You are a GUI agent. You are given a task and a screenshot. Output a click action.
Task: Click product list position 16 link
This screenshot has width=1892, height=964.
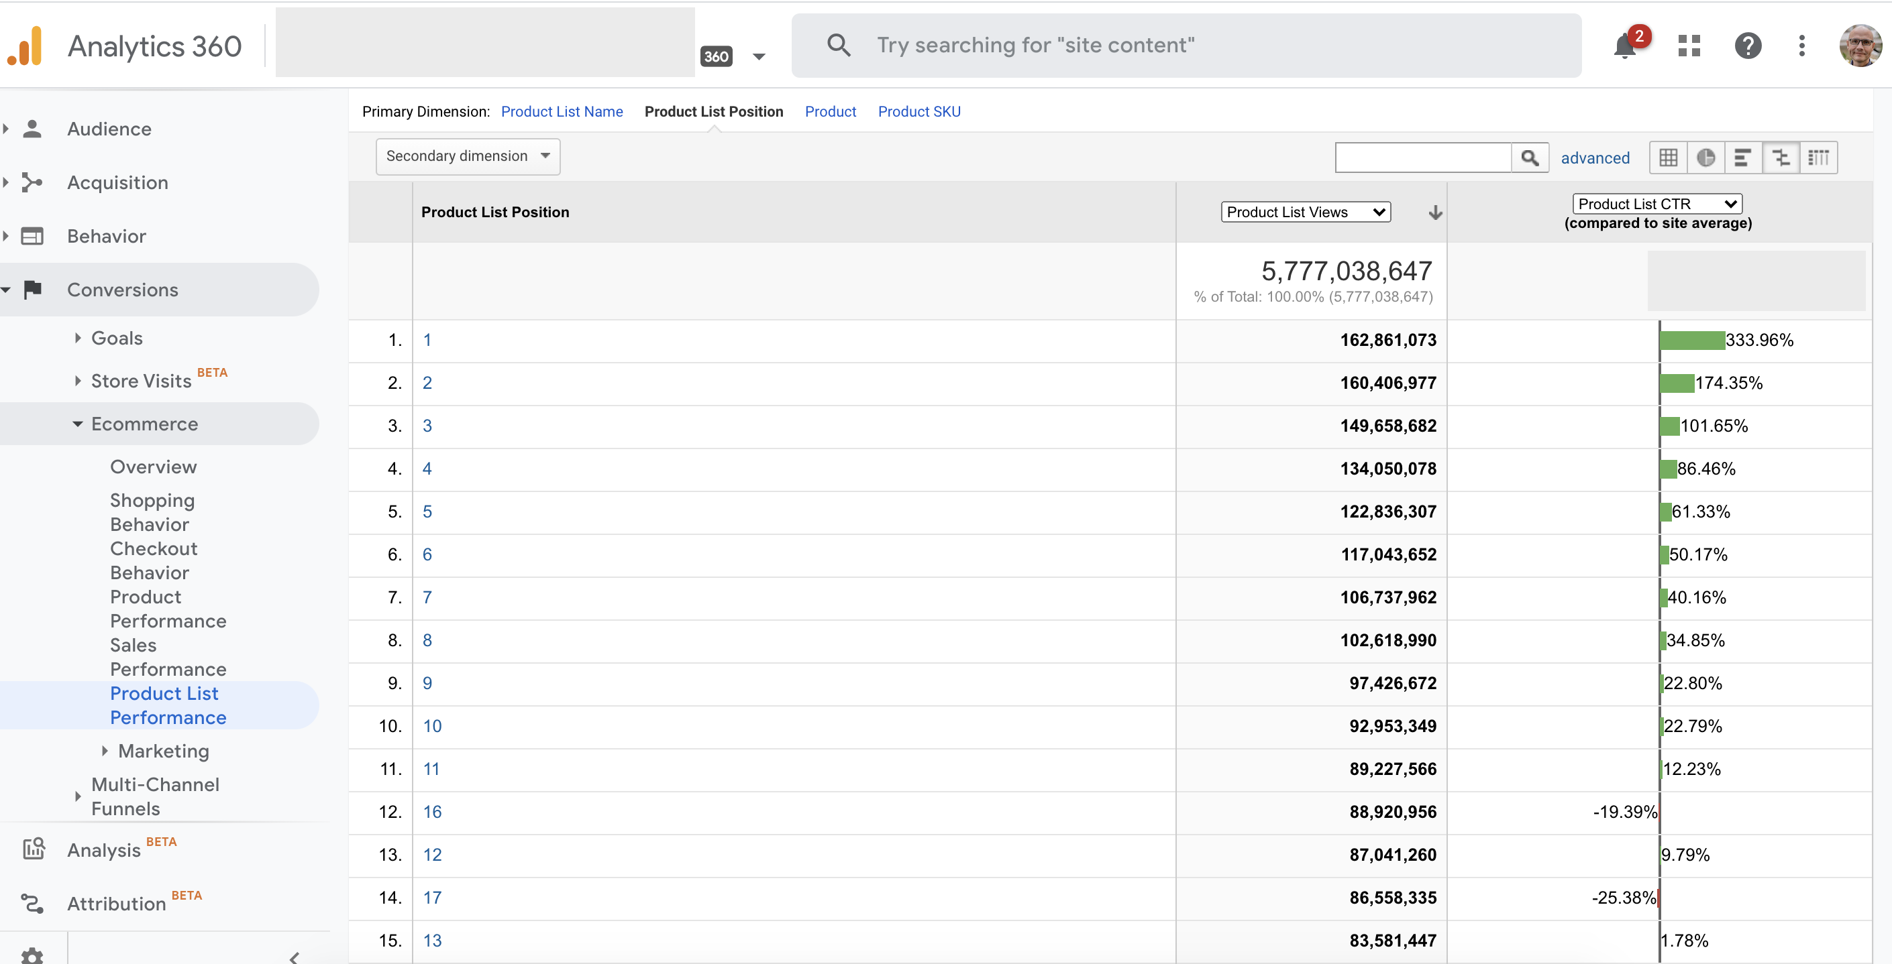[x=433, y=812]
